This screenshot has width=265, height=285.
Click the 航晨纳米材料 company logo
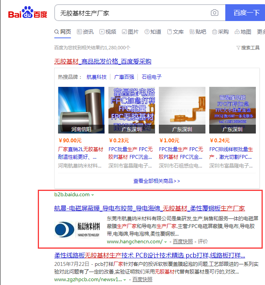click(x=79, y=228)
